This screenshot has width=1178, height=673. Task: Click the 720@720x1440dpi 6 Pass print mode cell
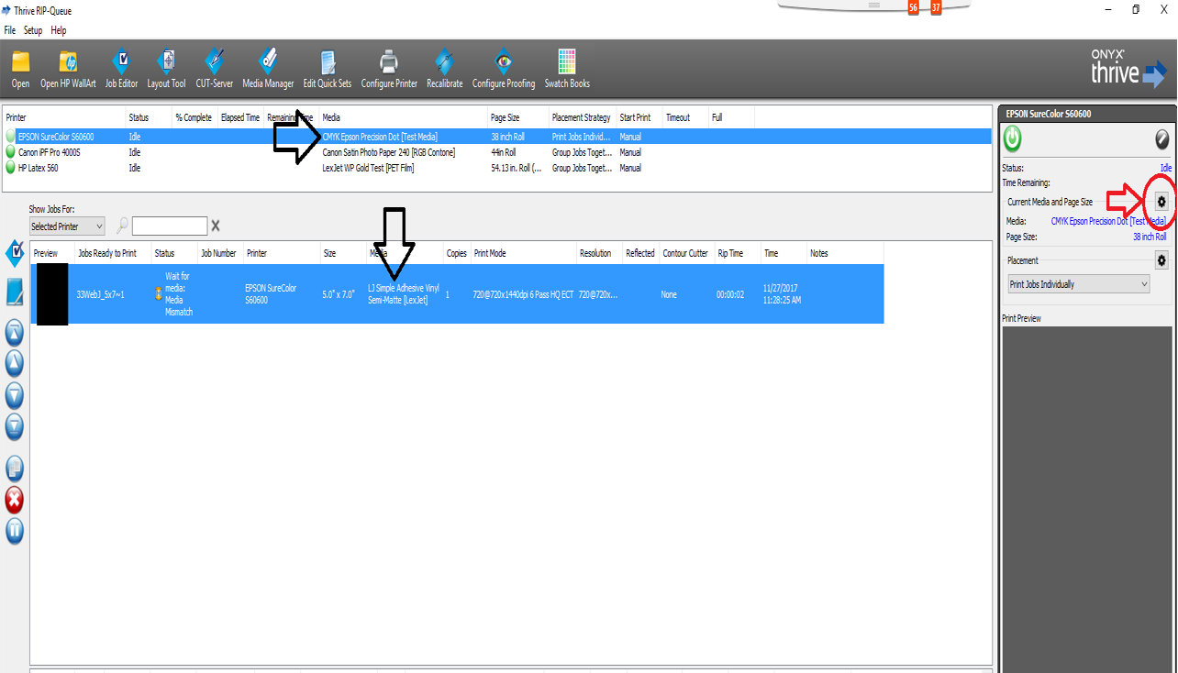pyautogui.click(x=524, y=294)
